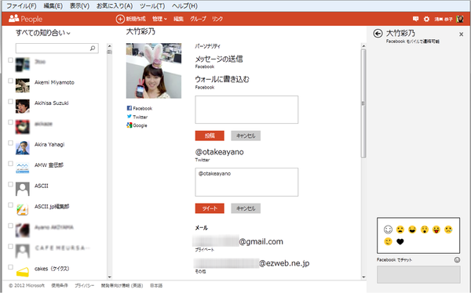Open the @otakeayano Twitter heading link
The height and width of the screenshot is (293, 471).
(220, 152)
